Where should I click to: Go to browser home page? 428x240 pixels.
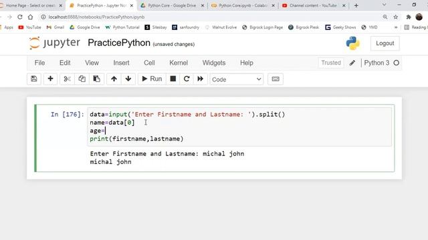(x=30, y=17)
